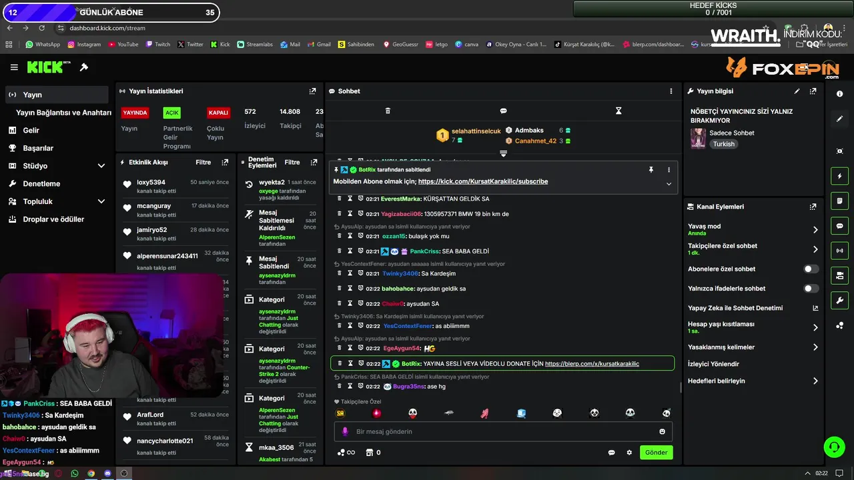Pop out the Denetim Eylemleri panel

(313, 162)
